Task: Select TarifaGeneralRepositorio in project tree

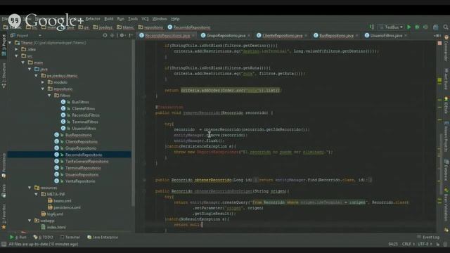Action: tap(87, 162)
